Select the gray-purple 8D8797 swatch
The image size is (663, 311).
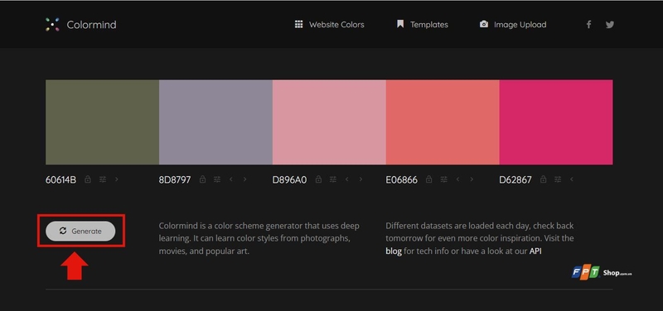tap(215, 122)
